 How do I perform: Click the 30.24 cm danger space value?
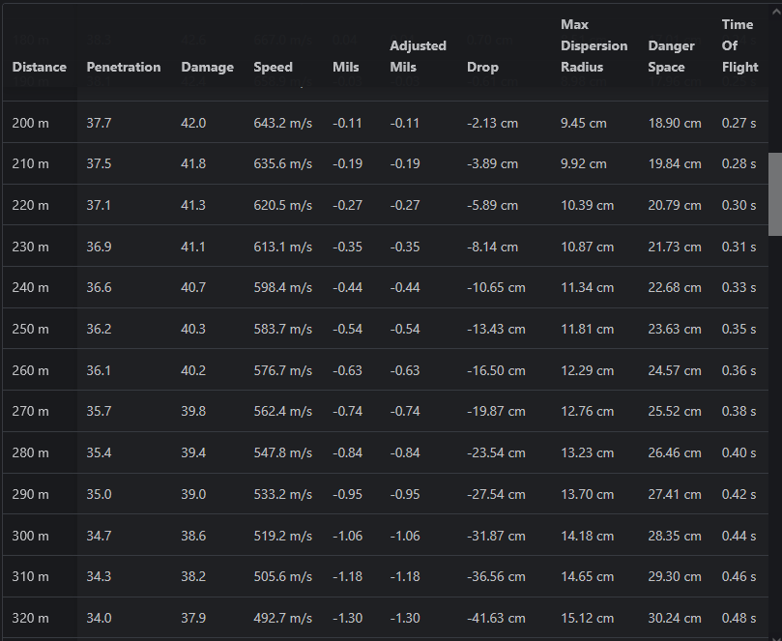click(x=675, y=618)
